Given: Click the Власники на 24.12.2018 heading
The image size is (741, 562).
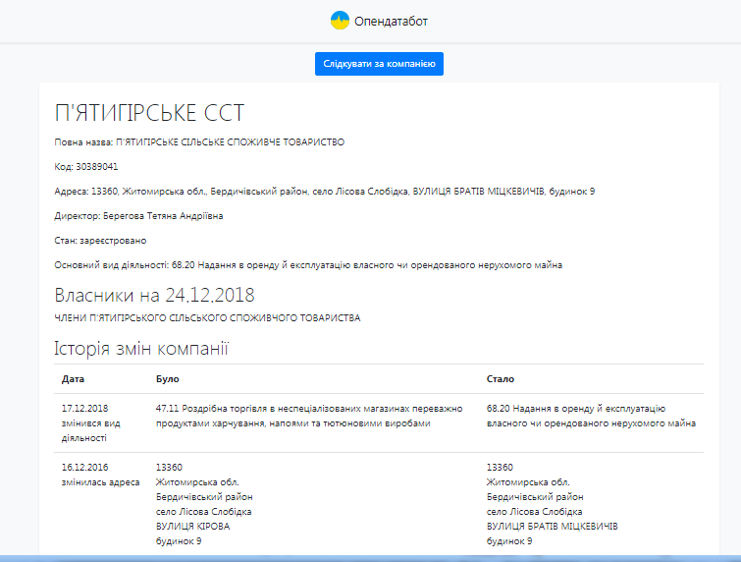Looking at the screenshot, I should click(154, 295).
